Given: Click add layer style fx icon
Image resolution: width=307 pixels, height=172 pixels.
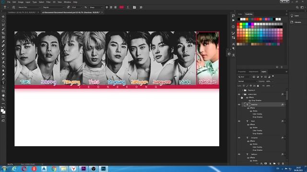Looking at the screenshot, I should [x=261, y=163].
